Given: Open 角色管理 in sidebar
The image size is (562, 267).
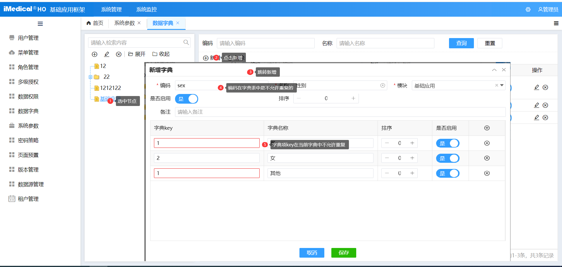Looking at the screenshot, I should tap(28, 67).
